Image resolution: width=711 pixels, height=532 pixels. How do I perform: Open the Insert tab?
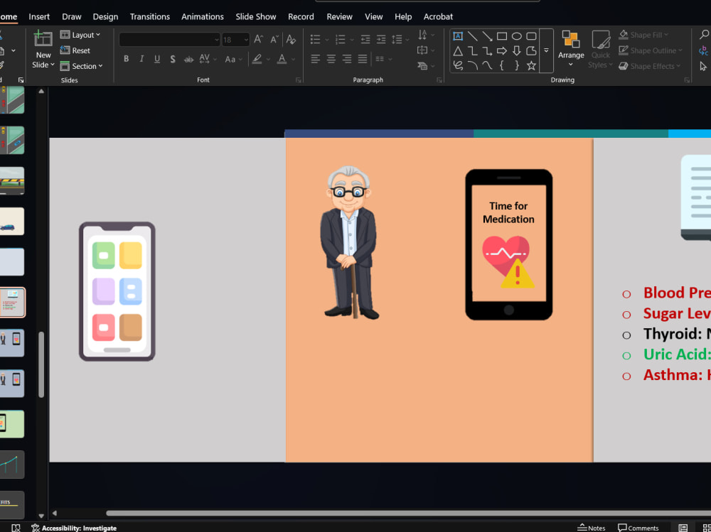39,17
